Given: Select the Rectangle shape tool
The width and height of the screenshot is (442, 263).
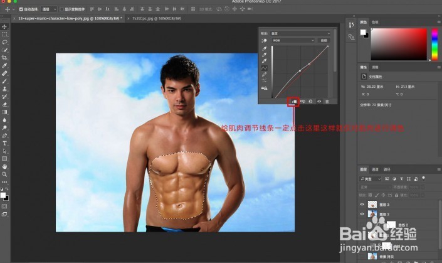Looking at the screenshot, I should 4,159.
